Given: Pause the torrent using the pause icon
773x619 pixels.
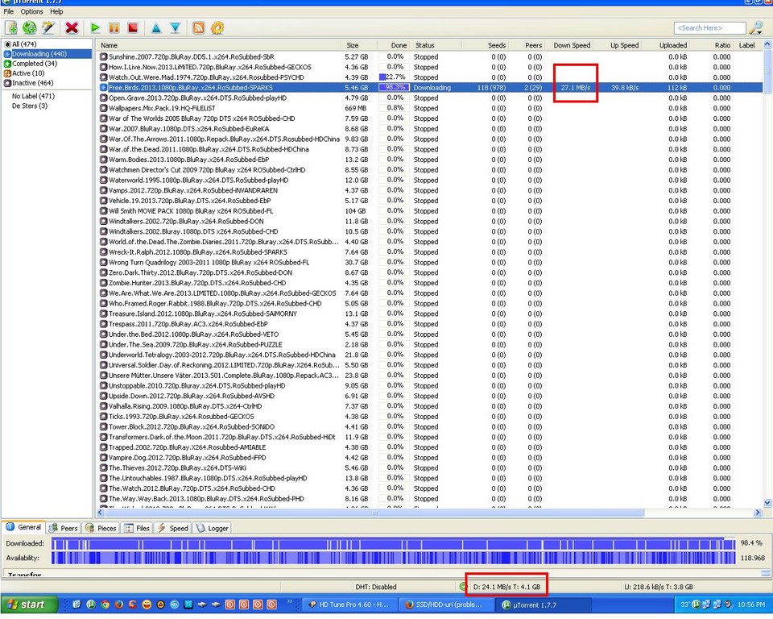Looking at the screenshot, I should pyautogui.click(x=114, y=27).
